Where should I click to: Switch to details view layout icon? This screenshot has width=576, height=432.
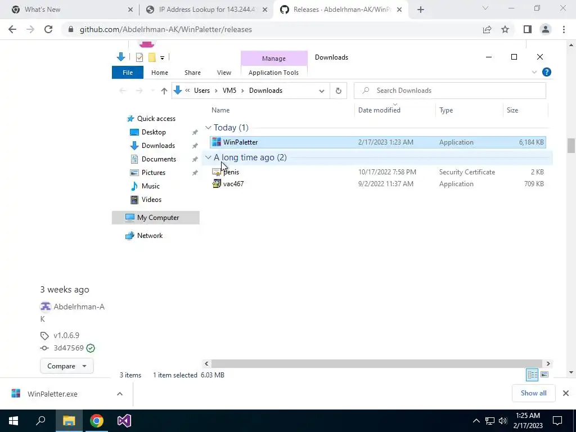pos(532,375)
